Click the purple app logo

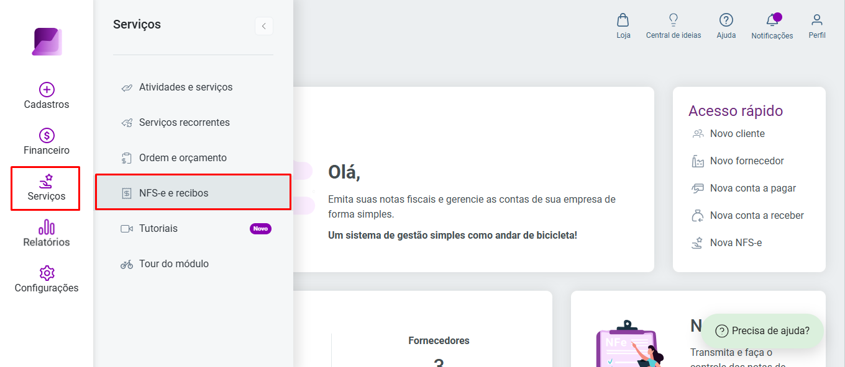(47, 42)
